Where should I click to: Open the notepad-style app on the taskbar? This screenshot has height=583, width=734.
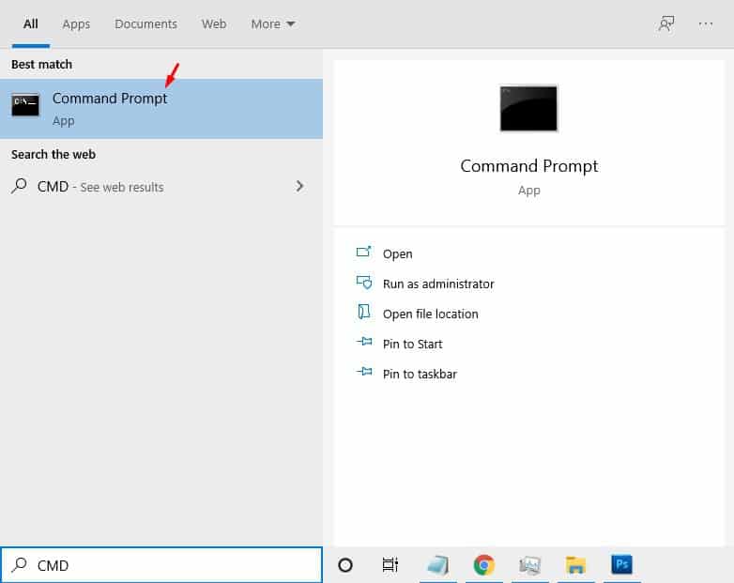tap(438, 565)
